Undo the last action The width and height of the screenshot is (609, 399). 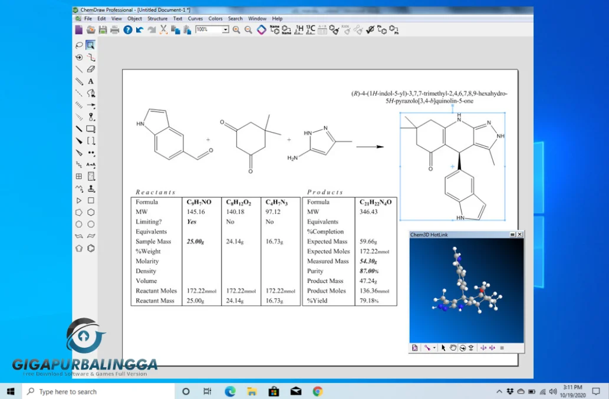[x=140, y=29]
